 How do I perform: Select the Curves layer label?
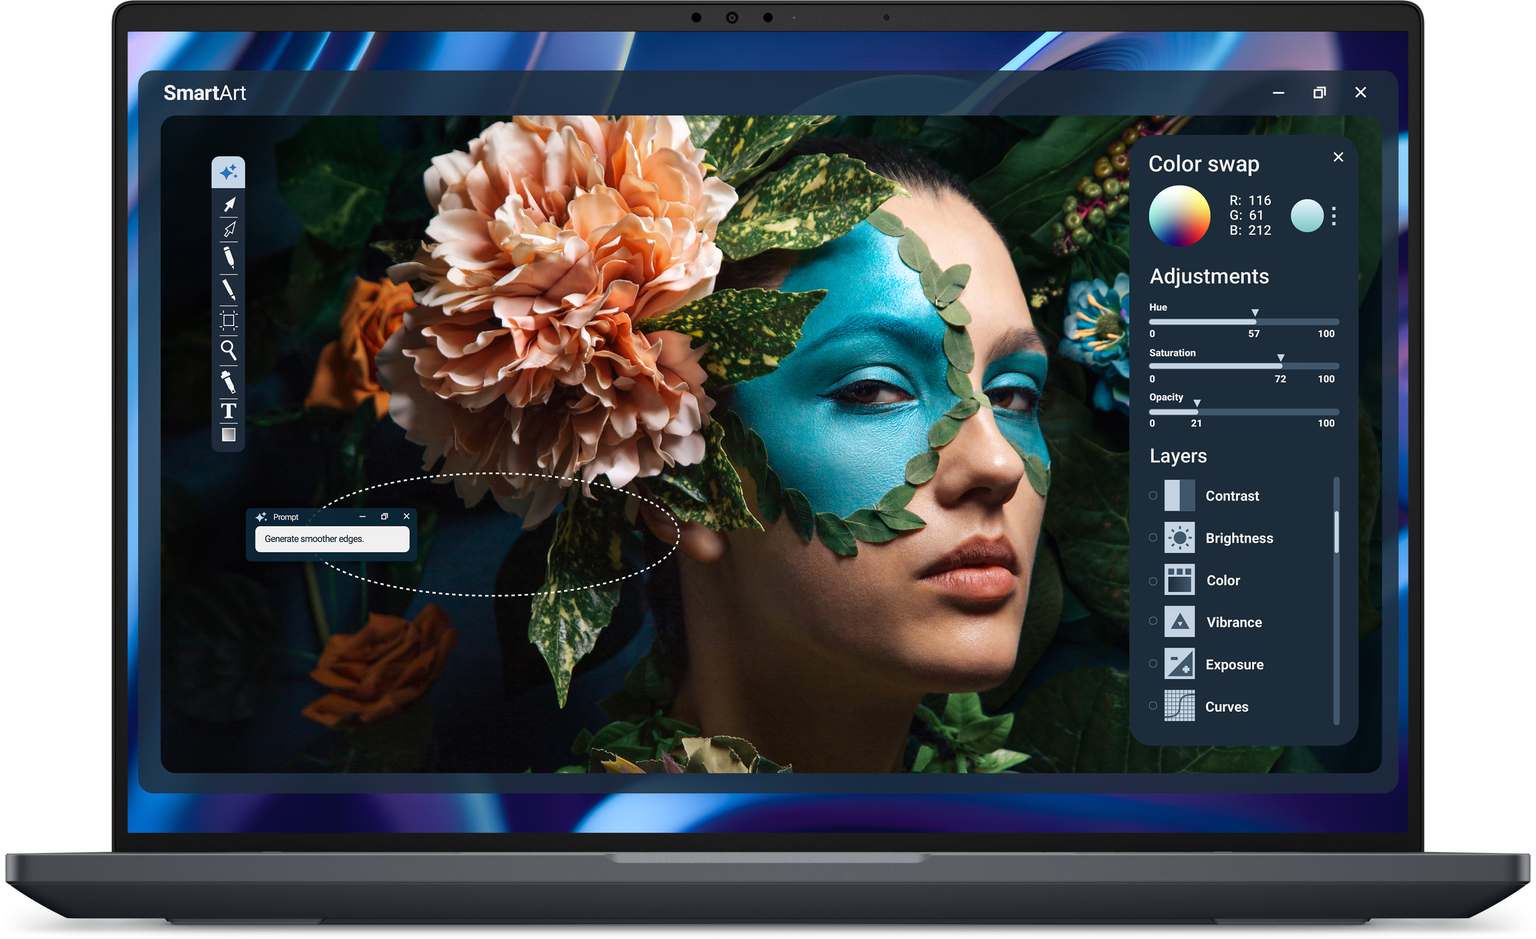click(1226, 707)
